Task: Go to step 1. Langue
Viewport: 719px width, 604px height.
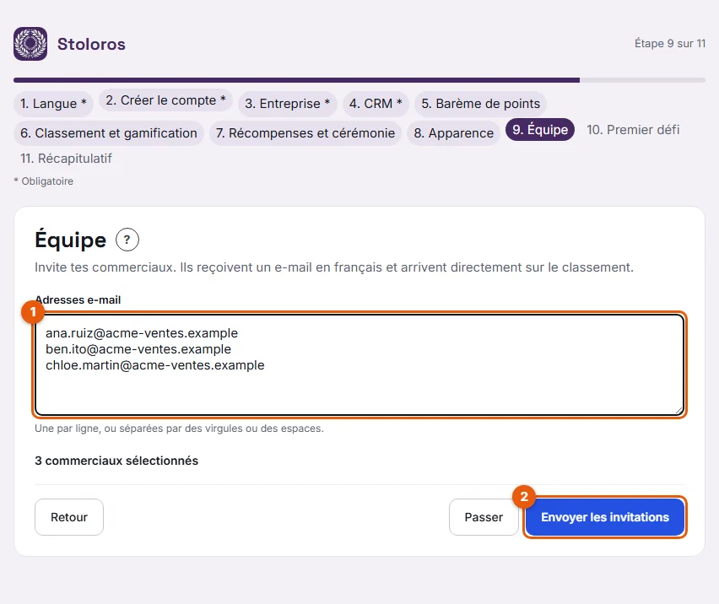Action: (x=53, y=104)
